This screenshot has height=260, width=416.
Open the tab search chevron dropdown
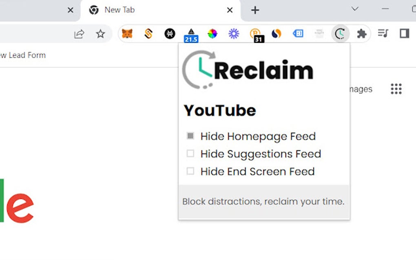355,9
